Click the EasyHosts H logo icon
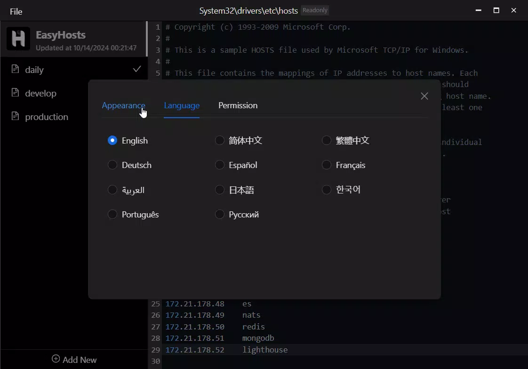528x369 pixels. (18, 39)
